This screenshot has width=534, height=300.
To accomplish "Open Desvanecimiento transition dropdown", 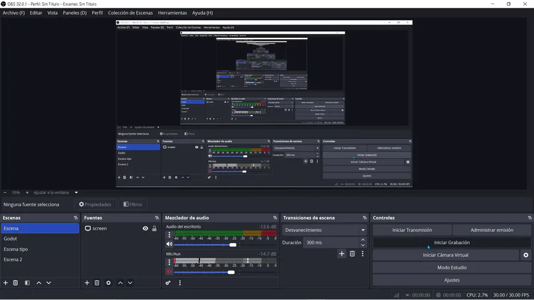I will coord(324,230).
